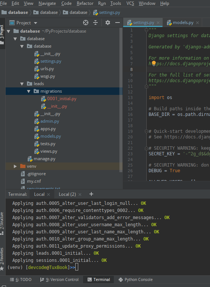Click the project tree vertical scrollbar
The image size is (210, 287).
tap(121, 100)
